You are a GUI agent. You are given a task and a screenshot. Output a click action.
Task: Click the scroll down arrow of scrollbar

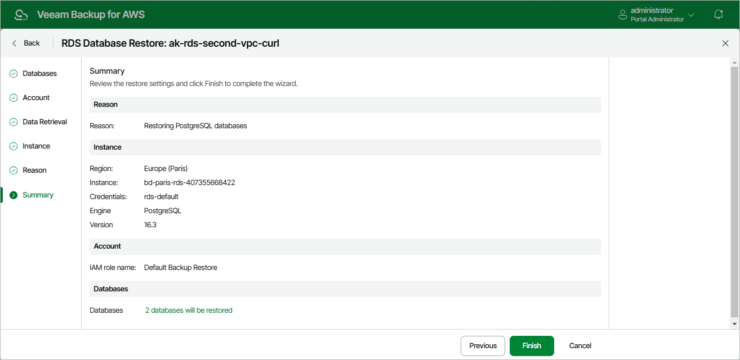734,324
